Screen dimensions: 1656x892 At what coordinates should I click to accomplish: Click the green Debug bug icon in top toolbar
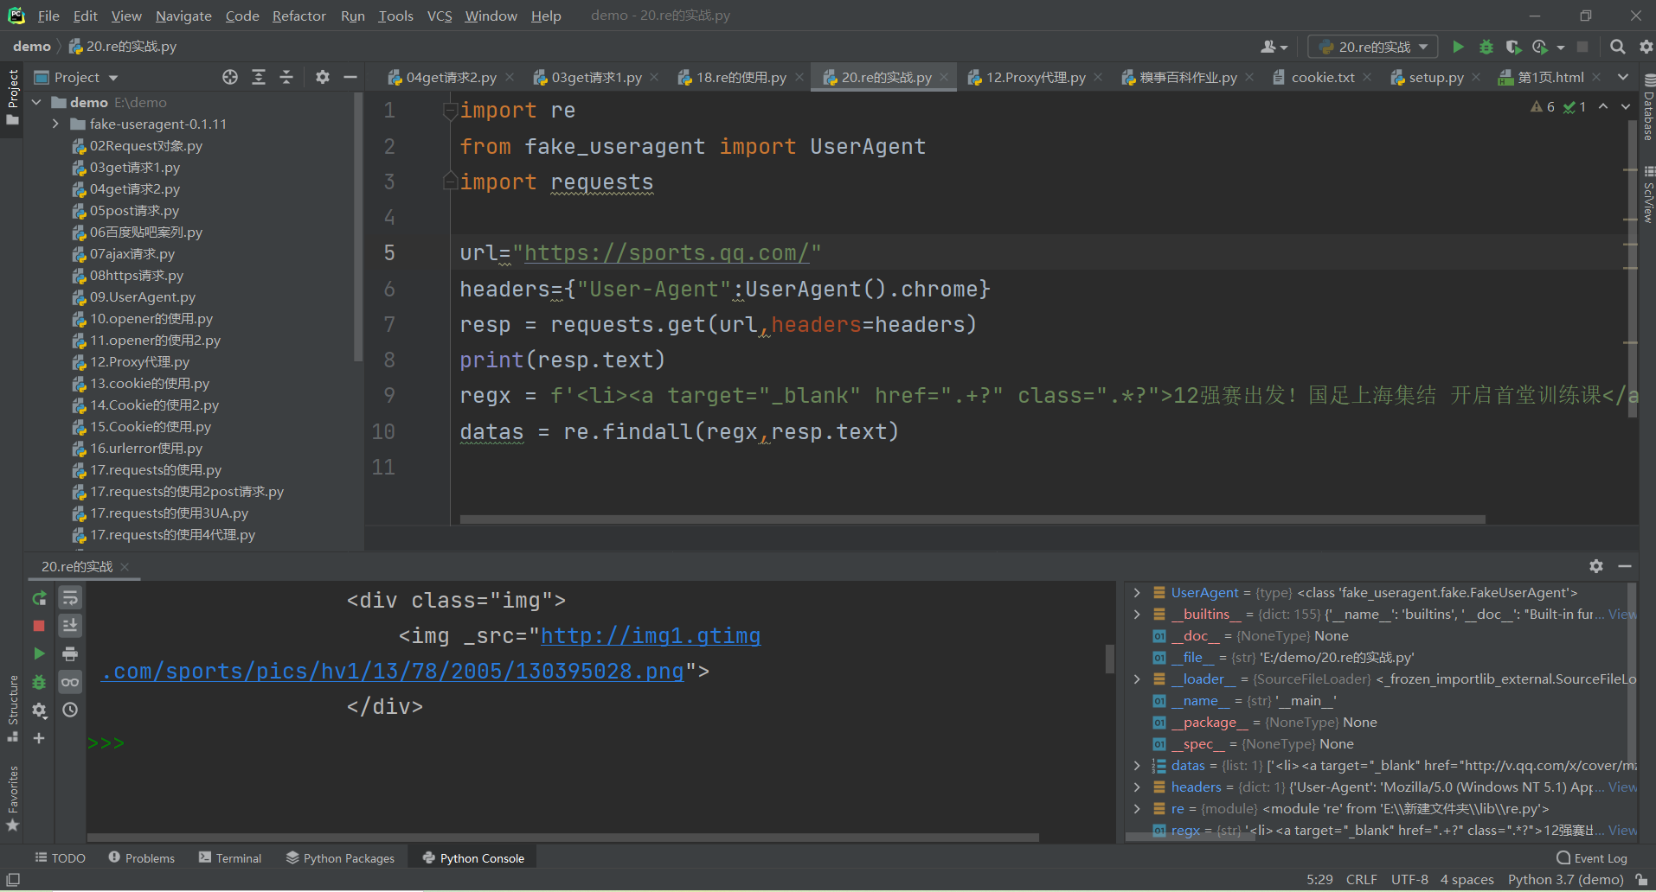tap(1486, 47)
